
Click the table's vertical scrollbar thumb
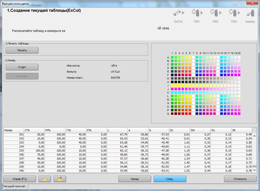coord(254,166)
